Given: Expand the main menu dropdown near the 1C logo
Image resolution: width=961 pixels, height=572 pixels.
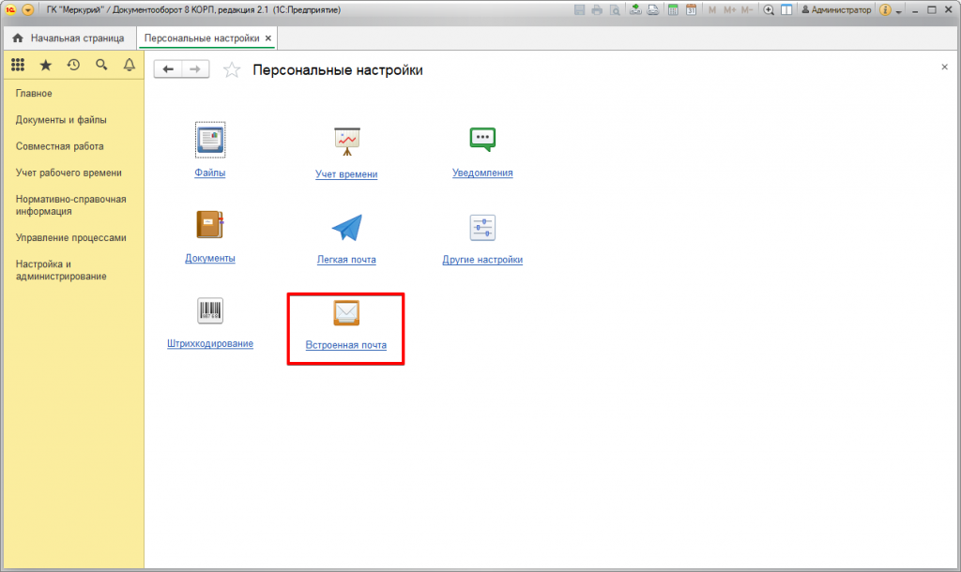Looking at the screenshot, I should (27, 9).
